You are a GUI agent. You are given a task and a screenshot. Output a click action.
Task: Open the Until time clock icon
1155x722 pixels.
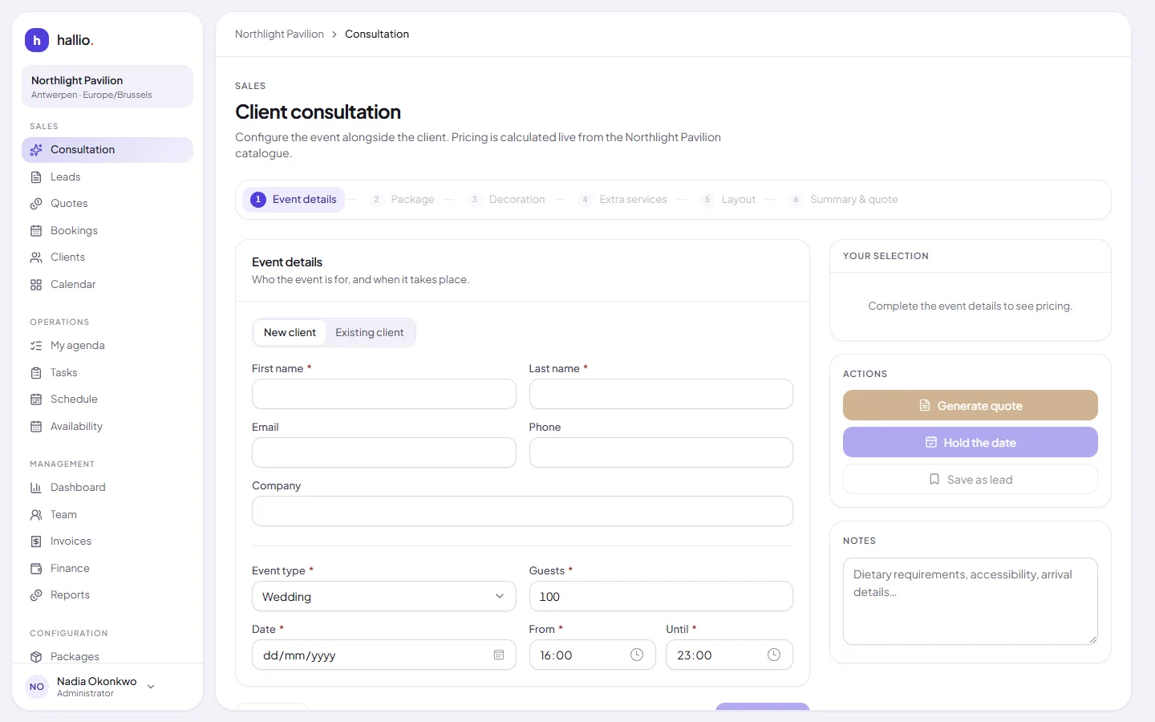[774, 655]
